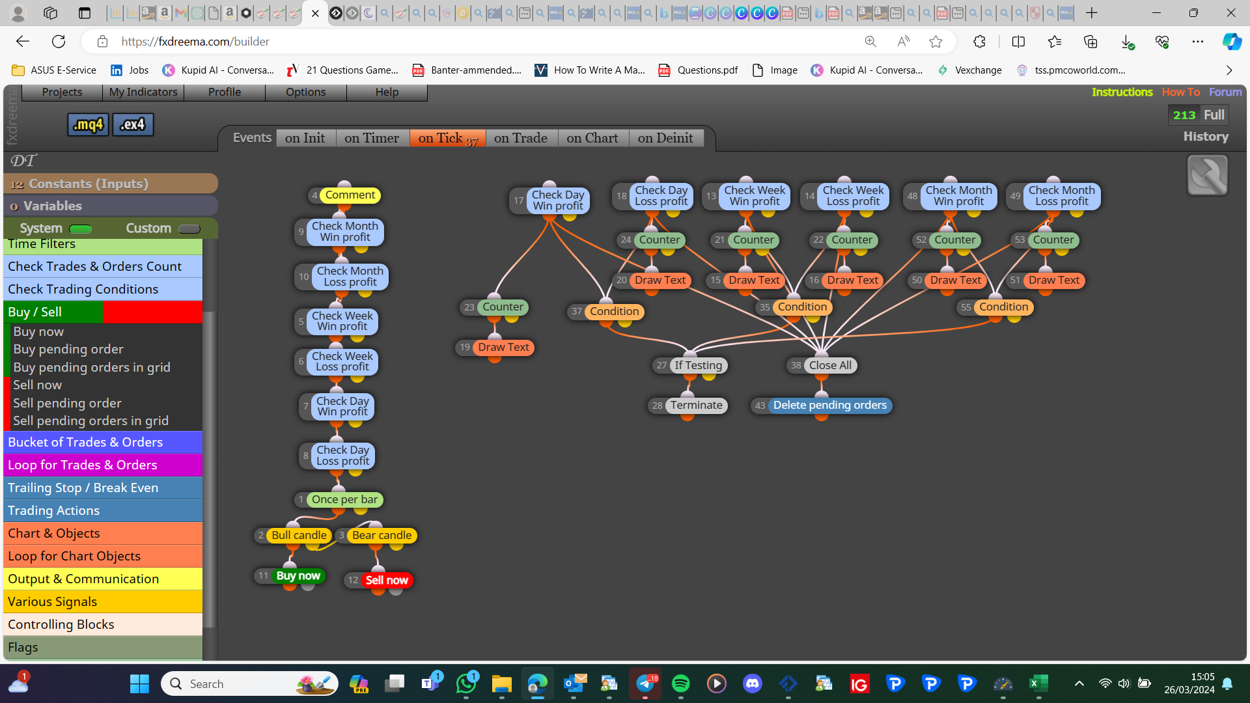Expand Bucket of Trades & Orders category
The image size is (1250, 703).
point(103,442)
